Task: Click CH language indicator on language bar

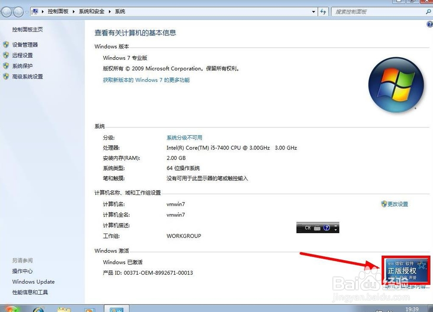Action: (x=307, y=227)
